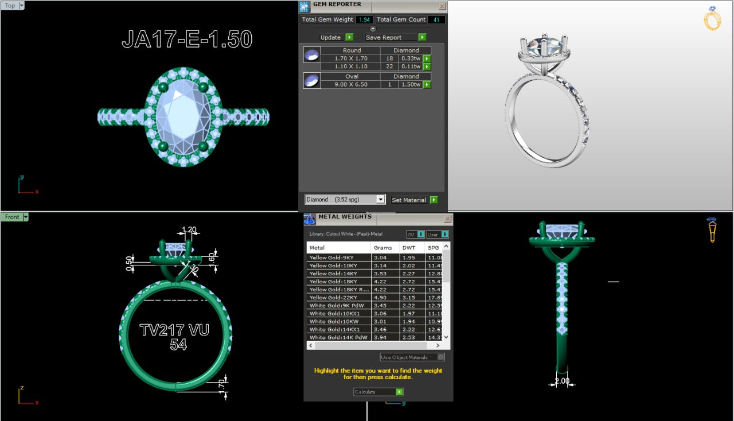The width and height of the screenshot is (734, 421).
Task: Click the green arrow beside Update
Action: pyautogui.click(x=349, y=37)
